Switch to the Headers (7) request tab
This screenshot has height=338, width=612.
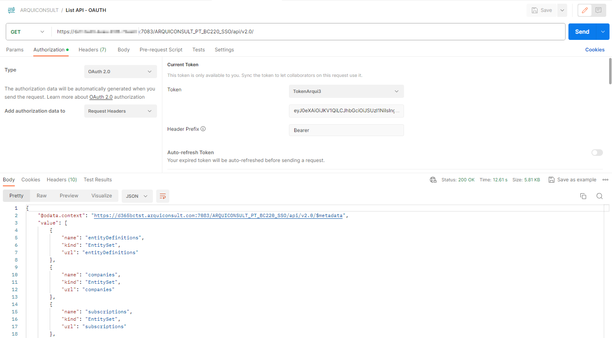(92, 50)
